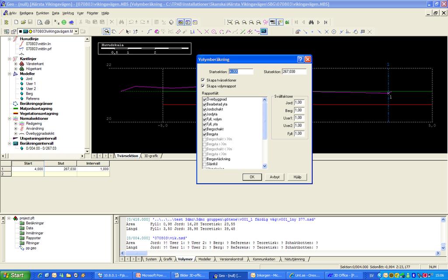Uncheck Fyll, volym report field
Viewport: 448px width, 280px height.
(x=205, y=119)
